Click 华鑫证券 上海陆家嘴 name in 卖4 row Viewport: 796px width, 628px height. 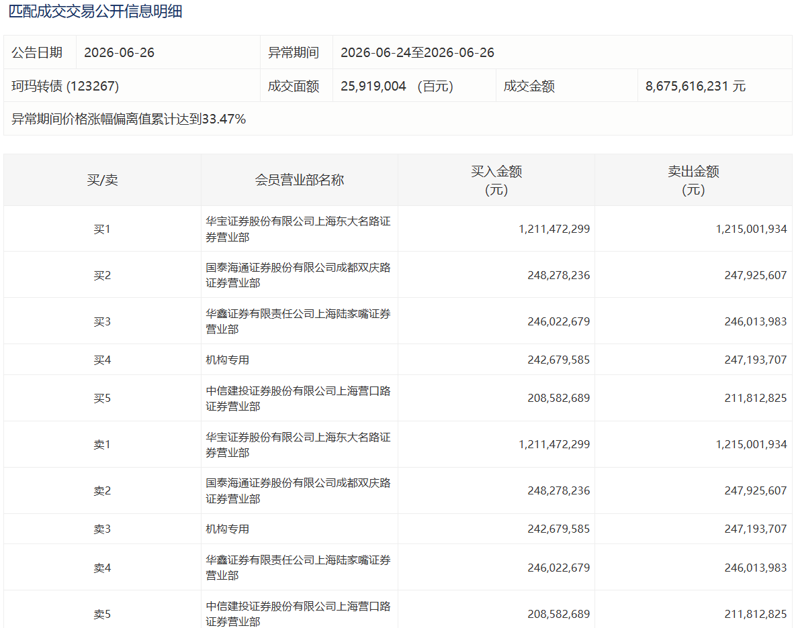298,568
